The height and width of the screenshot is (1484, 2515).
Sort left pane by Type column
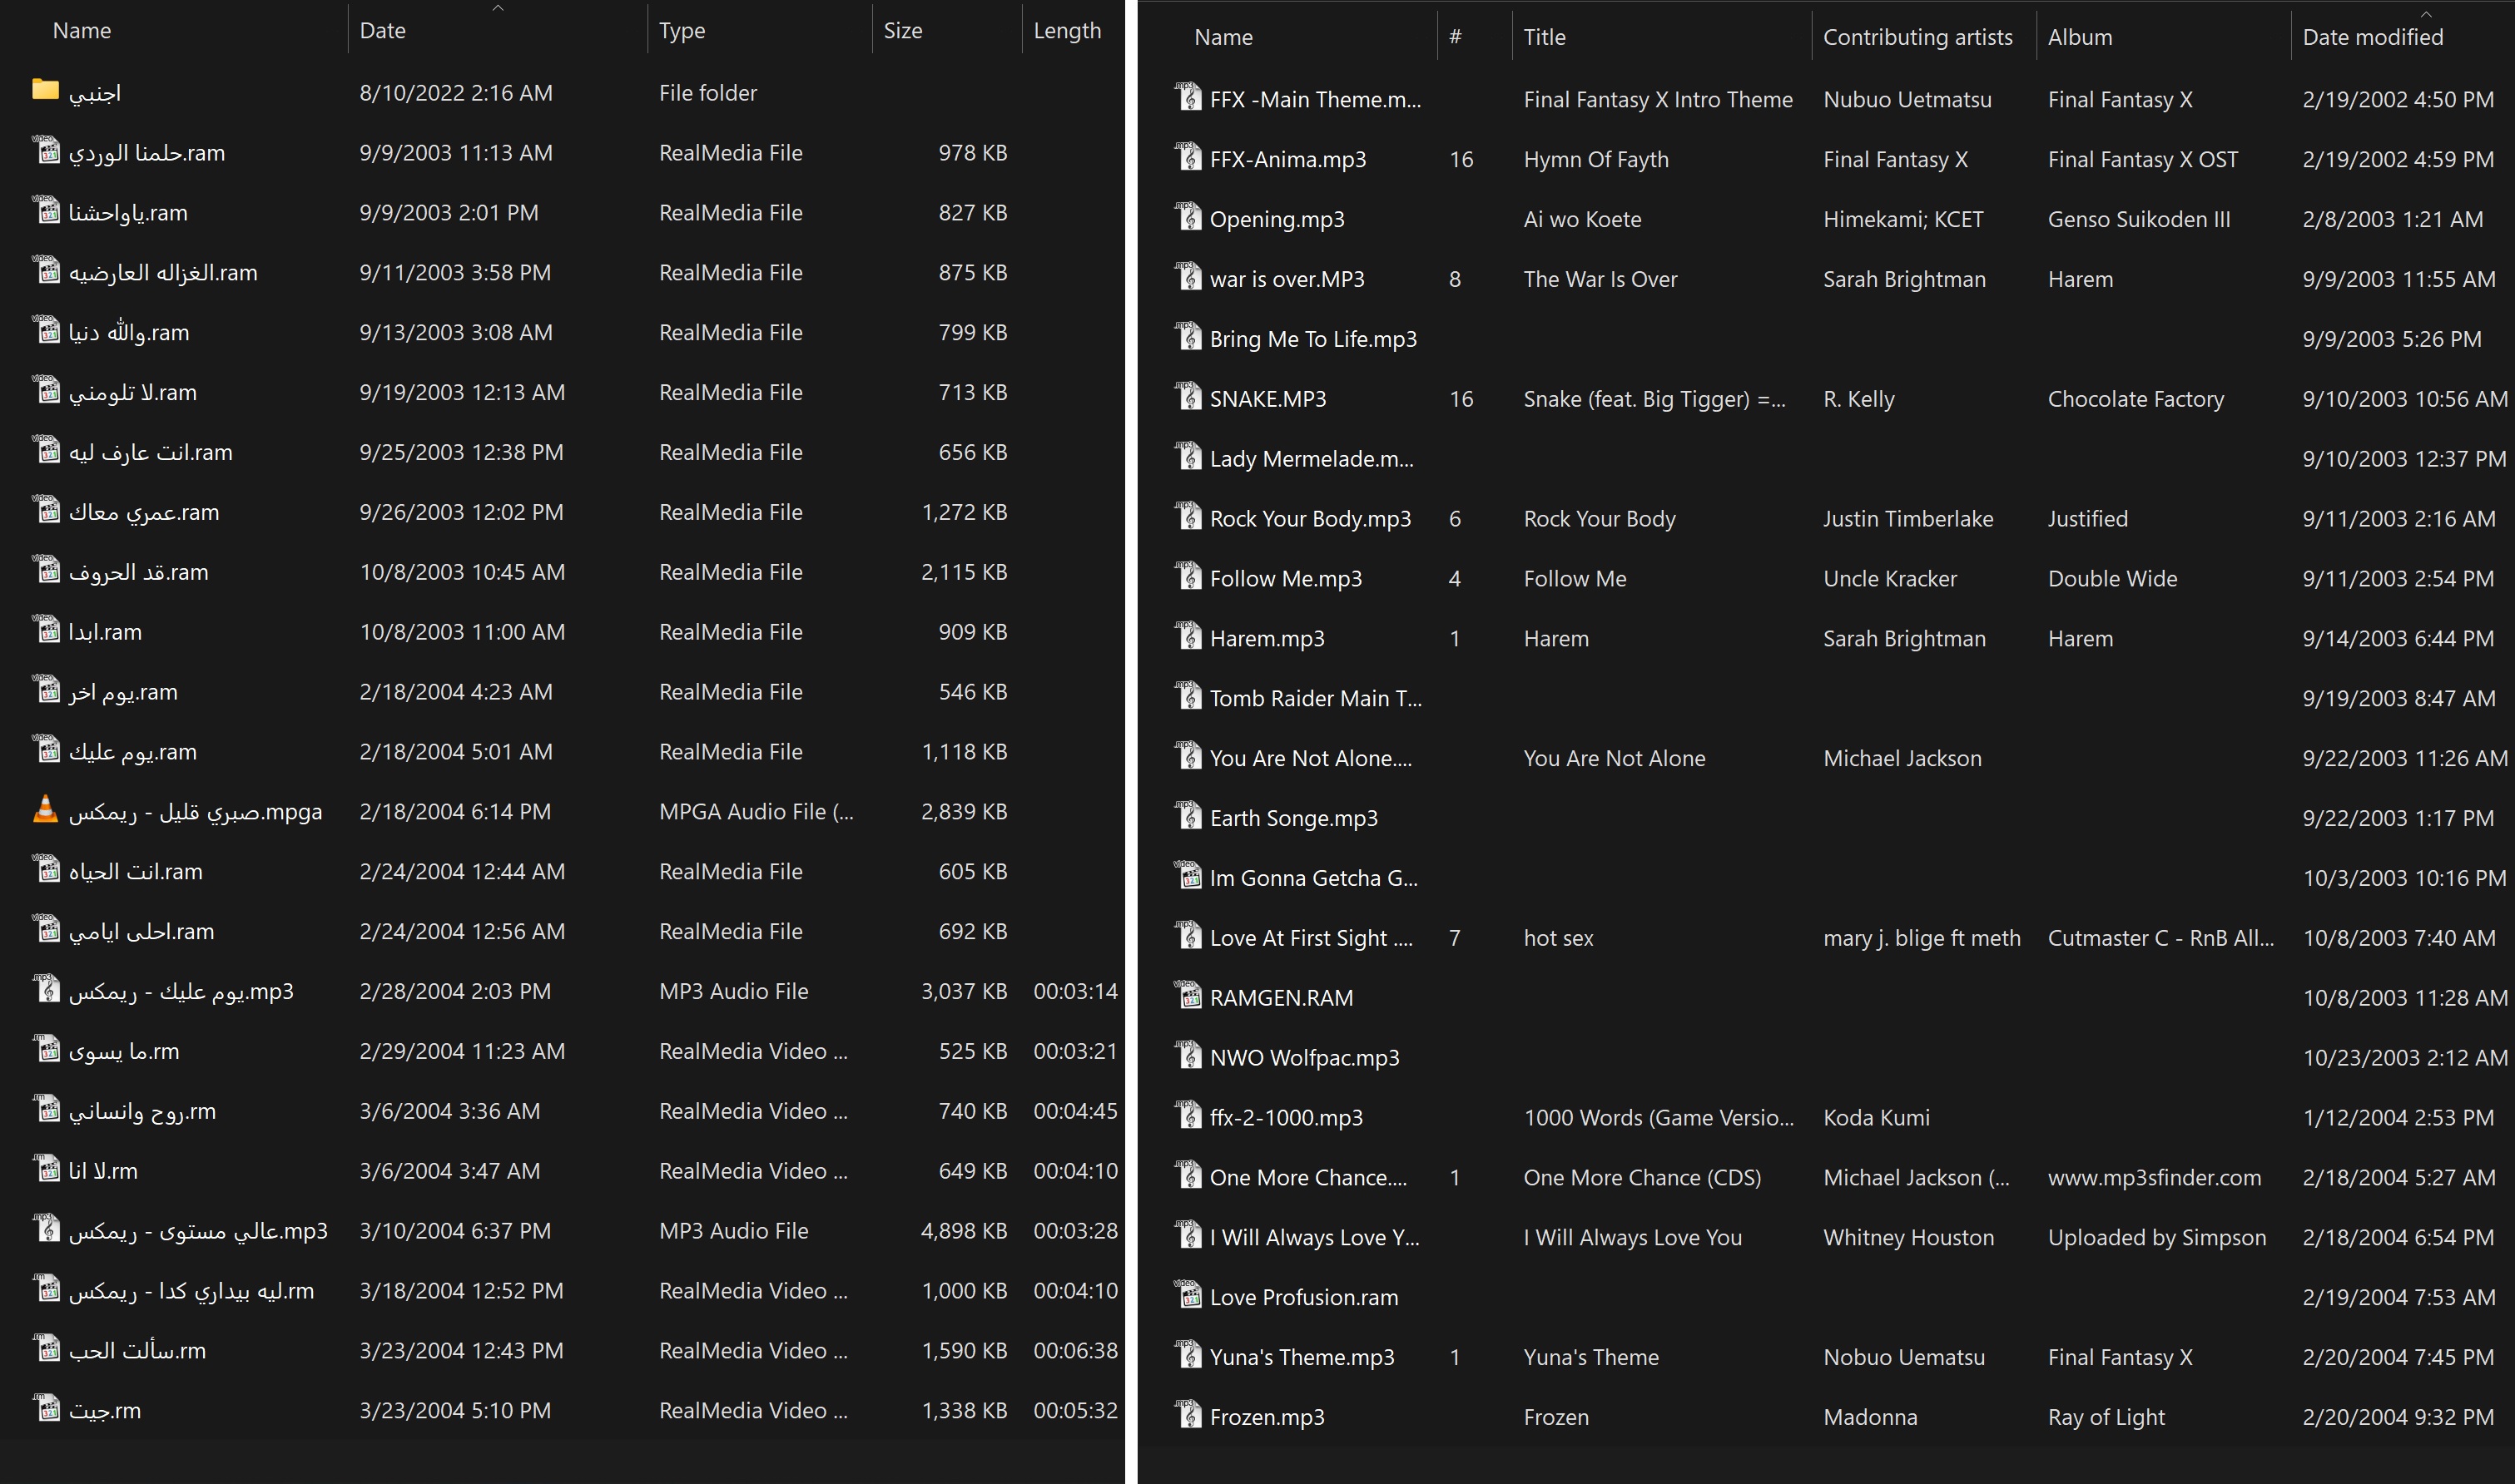(682, 31)
